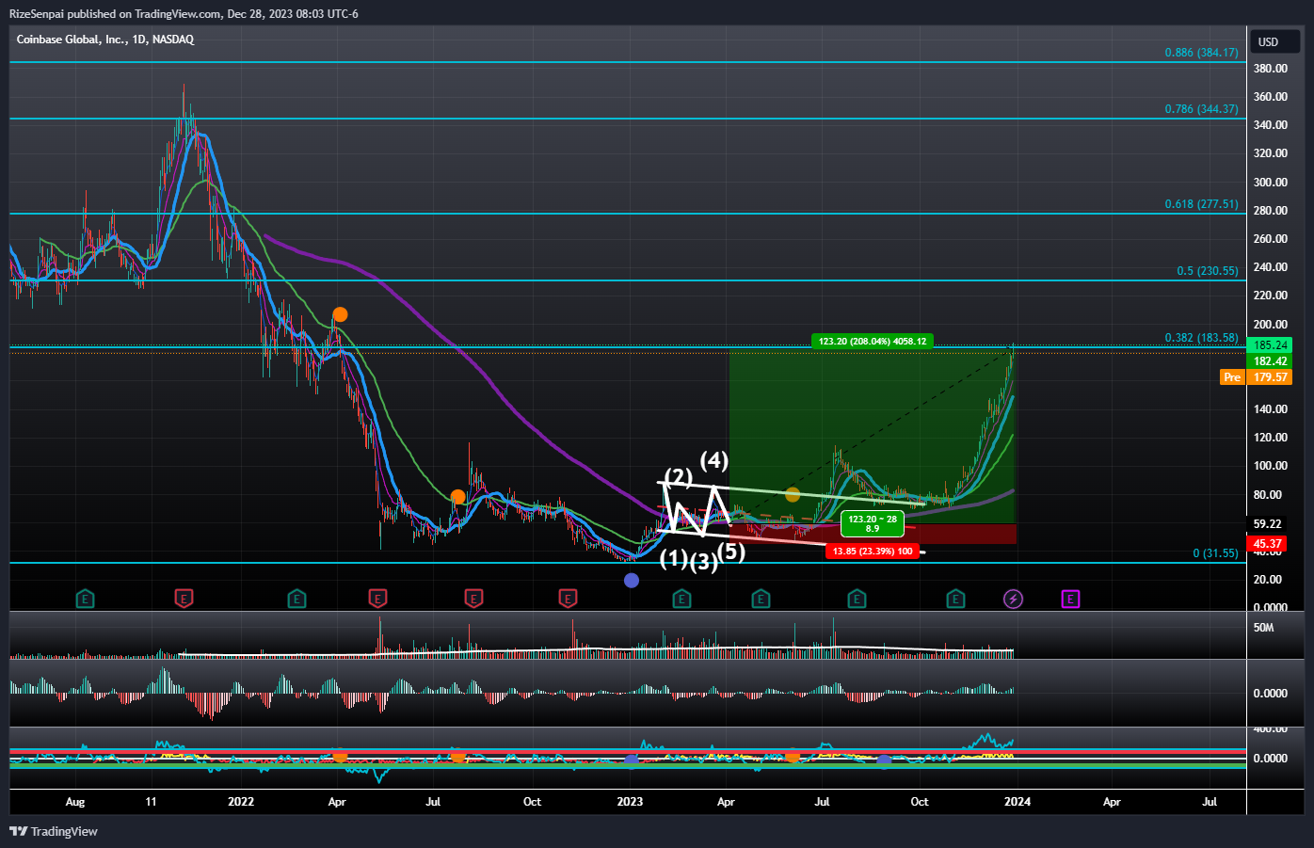Open the green earnings marker for August 2023

pyautogui.click(x=857, y=598)
